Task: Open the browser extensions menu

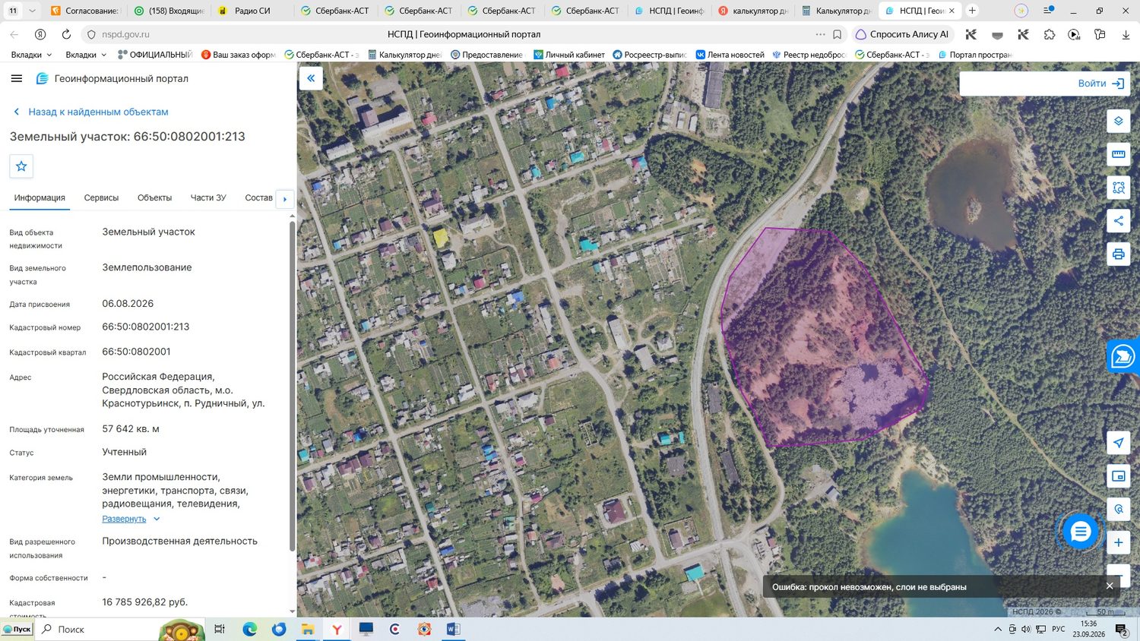Action: (1049, 34)
